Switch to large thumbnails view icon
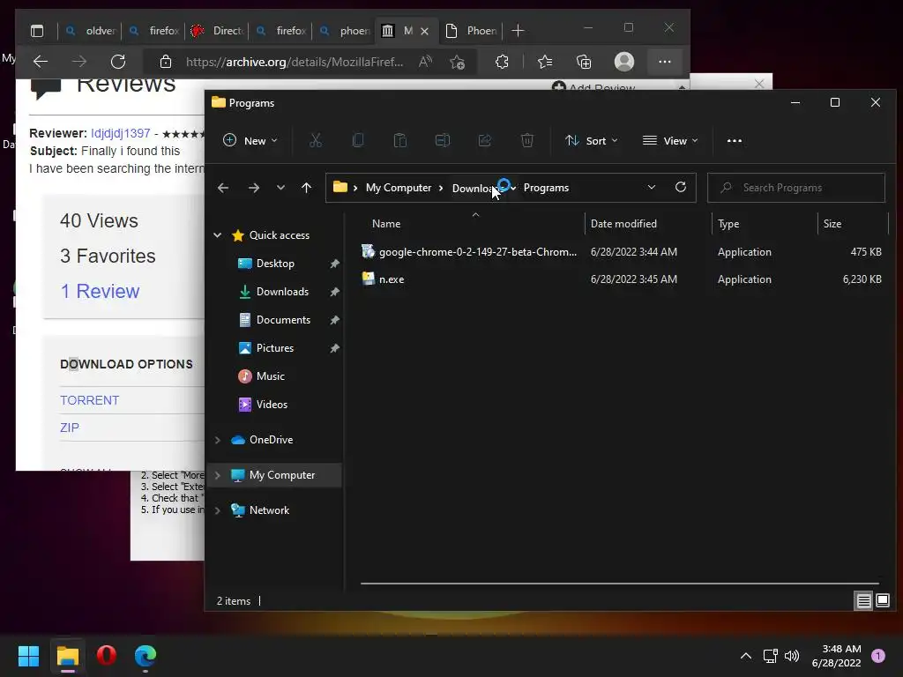Screen dimensions: 903x677 [x=883, y=601]
